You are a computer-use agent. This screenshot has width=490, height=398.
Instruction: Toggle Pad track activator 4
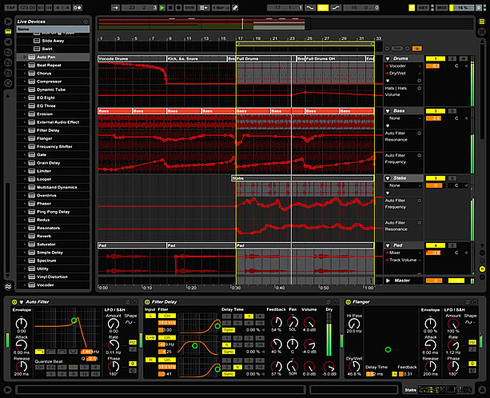436,245
